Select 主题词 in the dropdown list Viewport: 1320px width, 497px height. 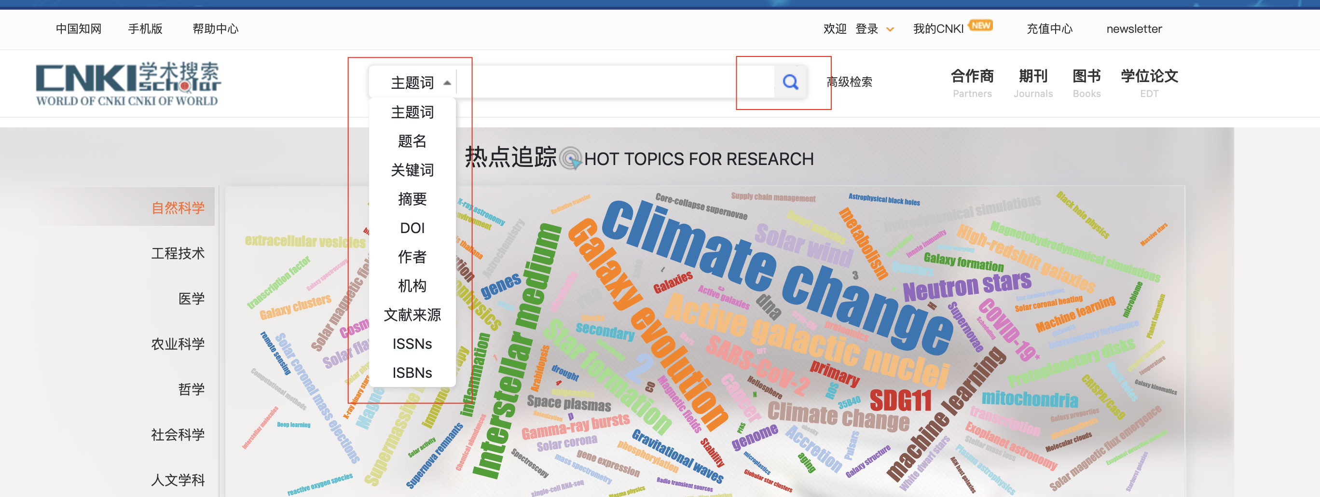click(412, 112)
